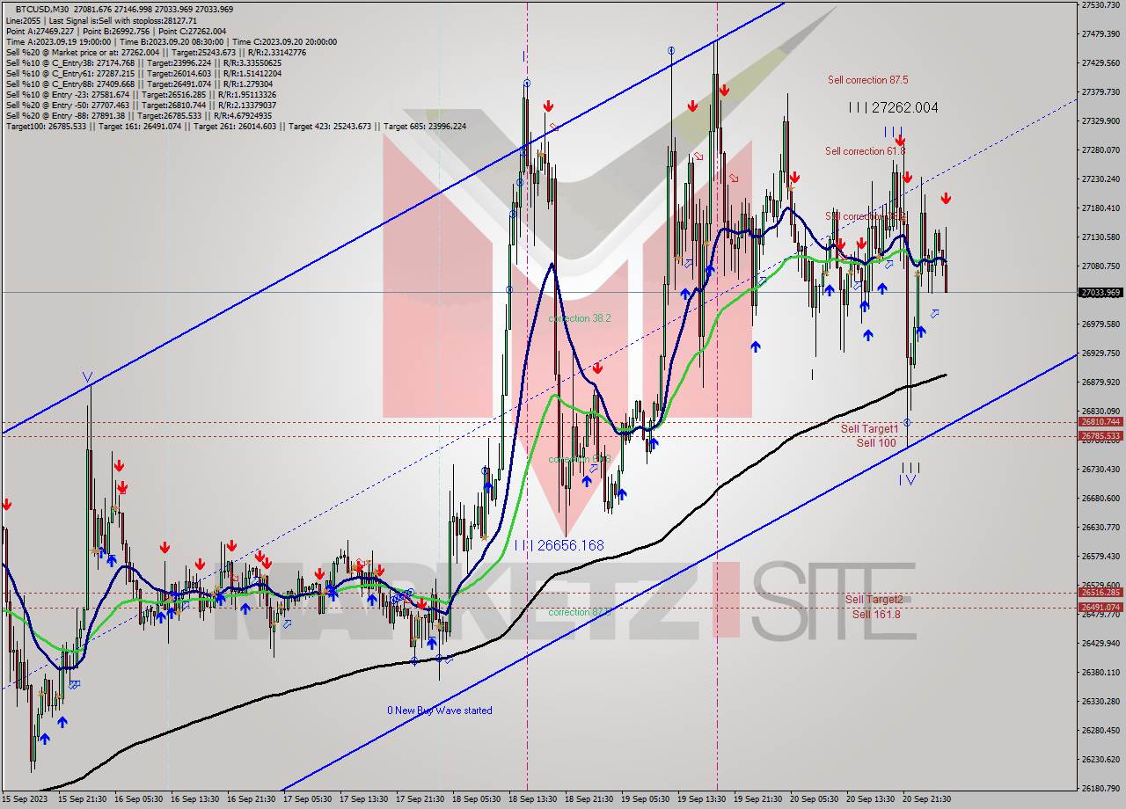
Task: Click the 'Sell Target2' label
Action: click(874, 600)
